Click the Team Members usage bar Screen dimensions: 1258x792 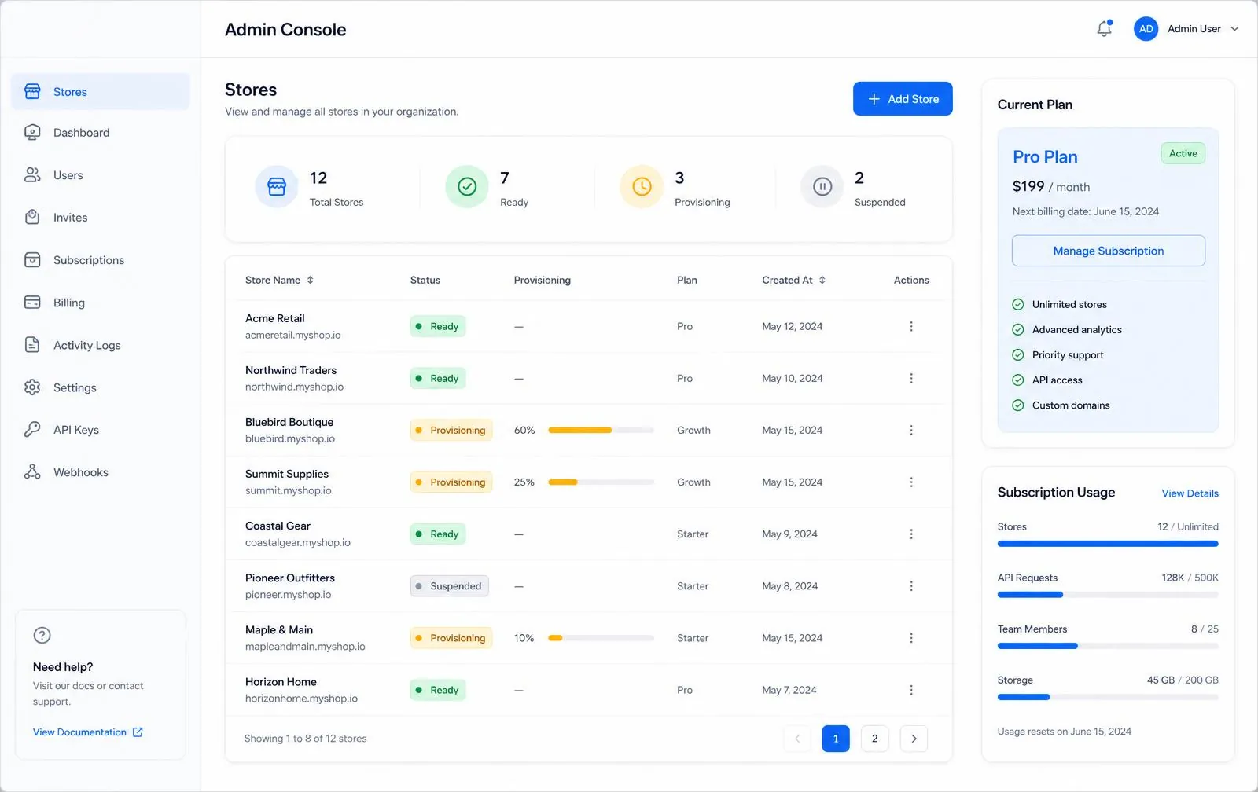[x=1108, y=646]
